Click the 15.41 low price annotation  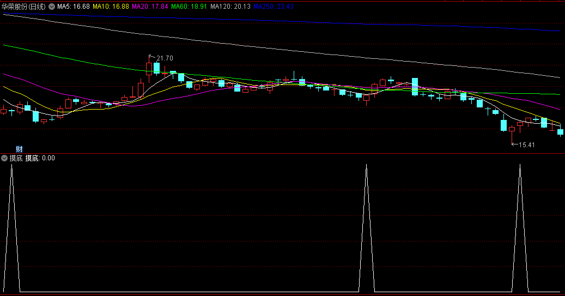tap(526, 145)
